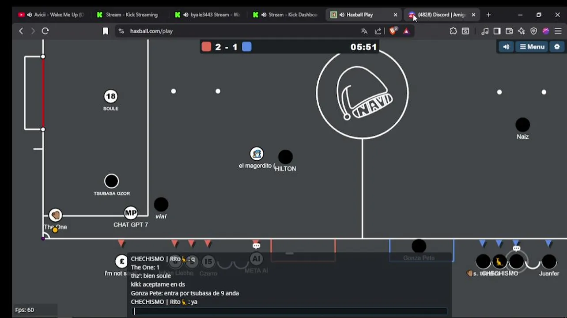Click the Gonza Pete player disc
567x318 pixels.
coord(419,246)
